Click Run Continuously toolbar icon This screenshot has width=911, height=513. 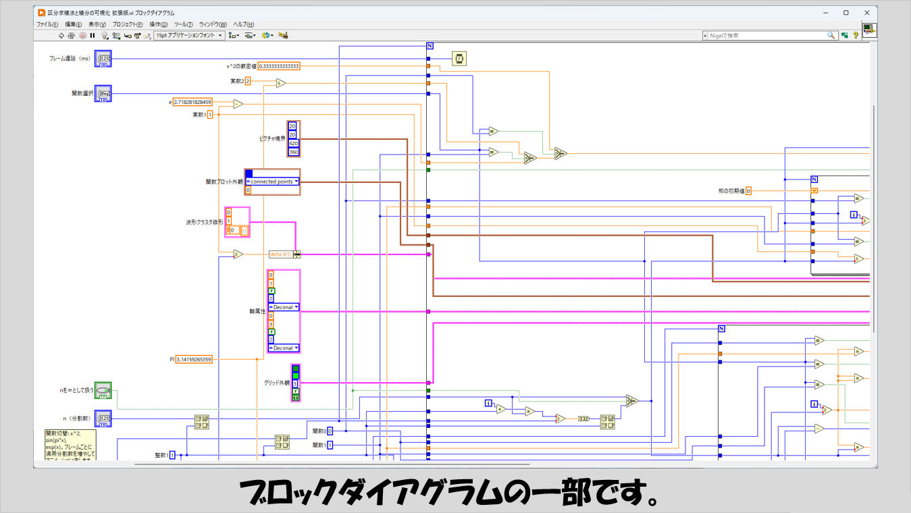[71, 35]
